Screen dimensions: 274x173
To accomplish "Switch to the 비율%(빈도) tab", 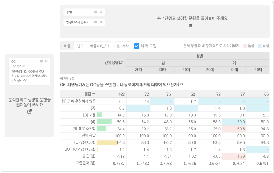I will [99, 46].
